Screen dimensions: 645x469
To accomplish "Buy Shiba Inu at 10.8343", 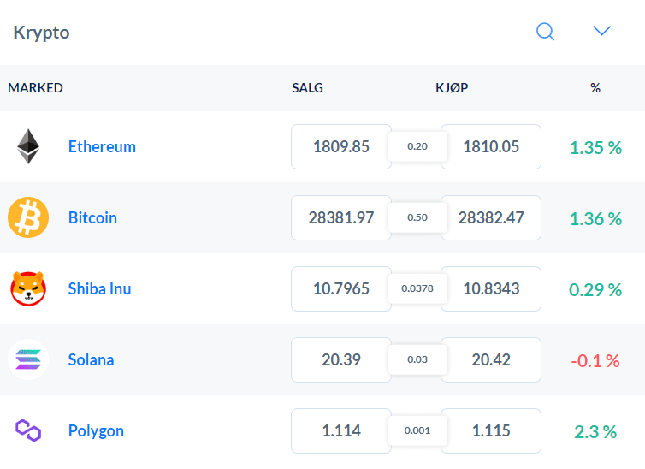I will point(491,288).
